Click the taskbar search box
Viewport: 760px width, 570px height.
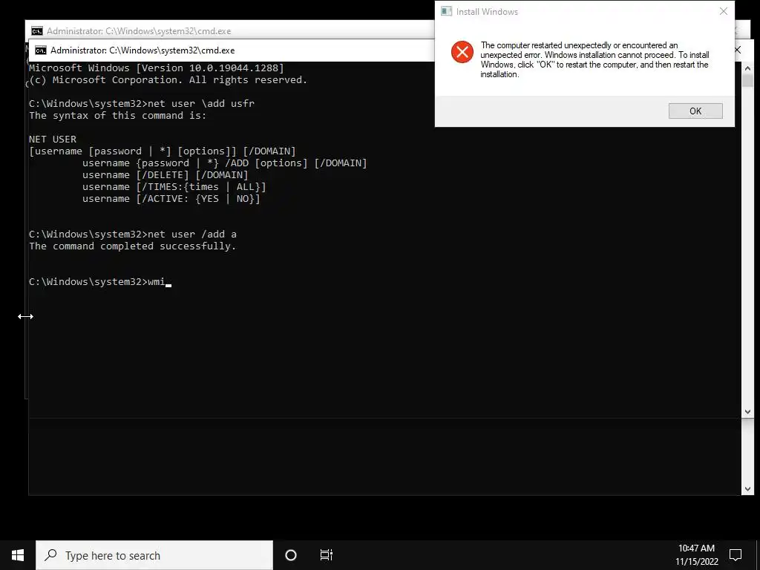(154, 555)
